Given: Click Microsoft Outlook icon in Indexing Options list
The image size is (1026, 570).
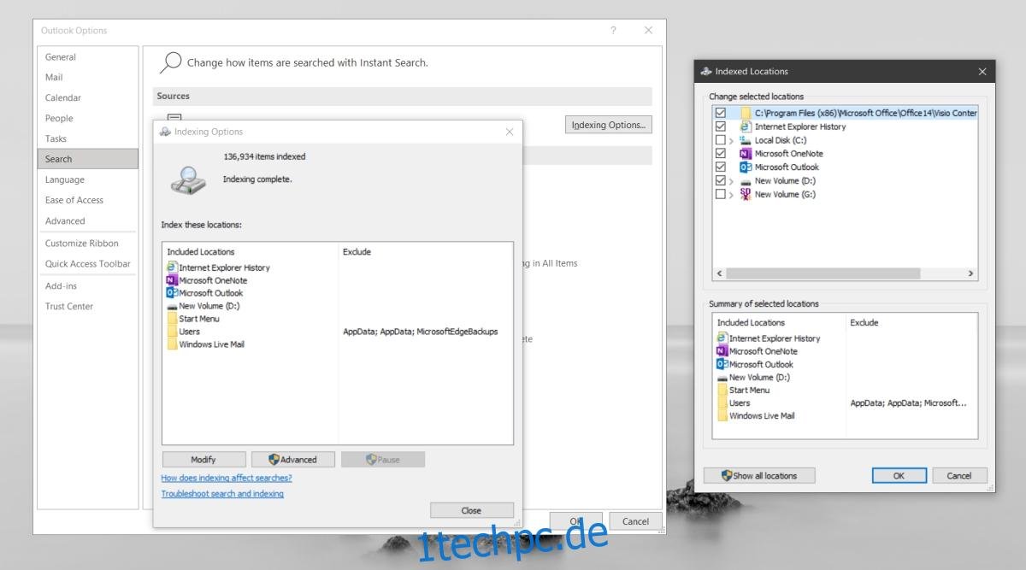Looking at the screenshot, I should click(172, 293).
